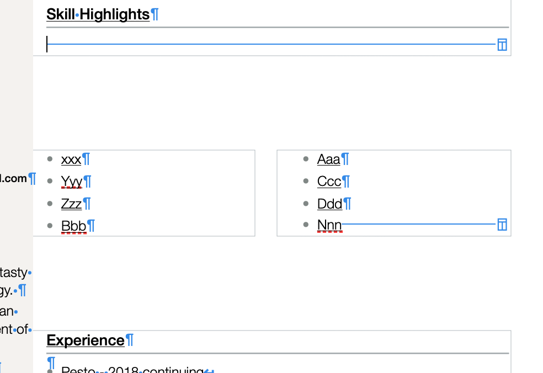The height and width of the screenshot is (373, 543).
Task: Click the misspelled word Bbb
Action: click(x=73, y=226)
